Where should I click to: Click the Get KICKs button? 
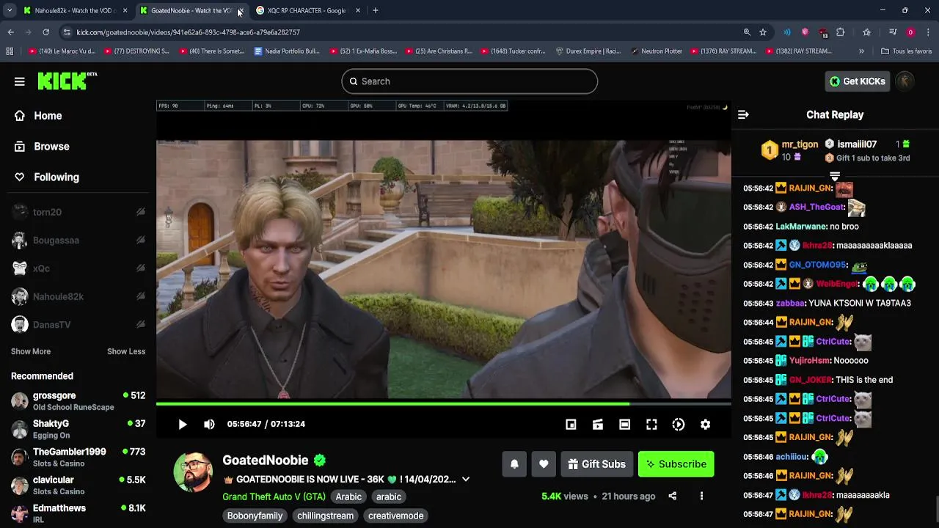pos(857,81)
